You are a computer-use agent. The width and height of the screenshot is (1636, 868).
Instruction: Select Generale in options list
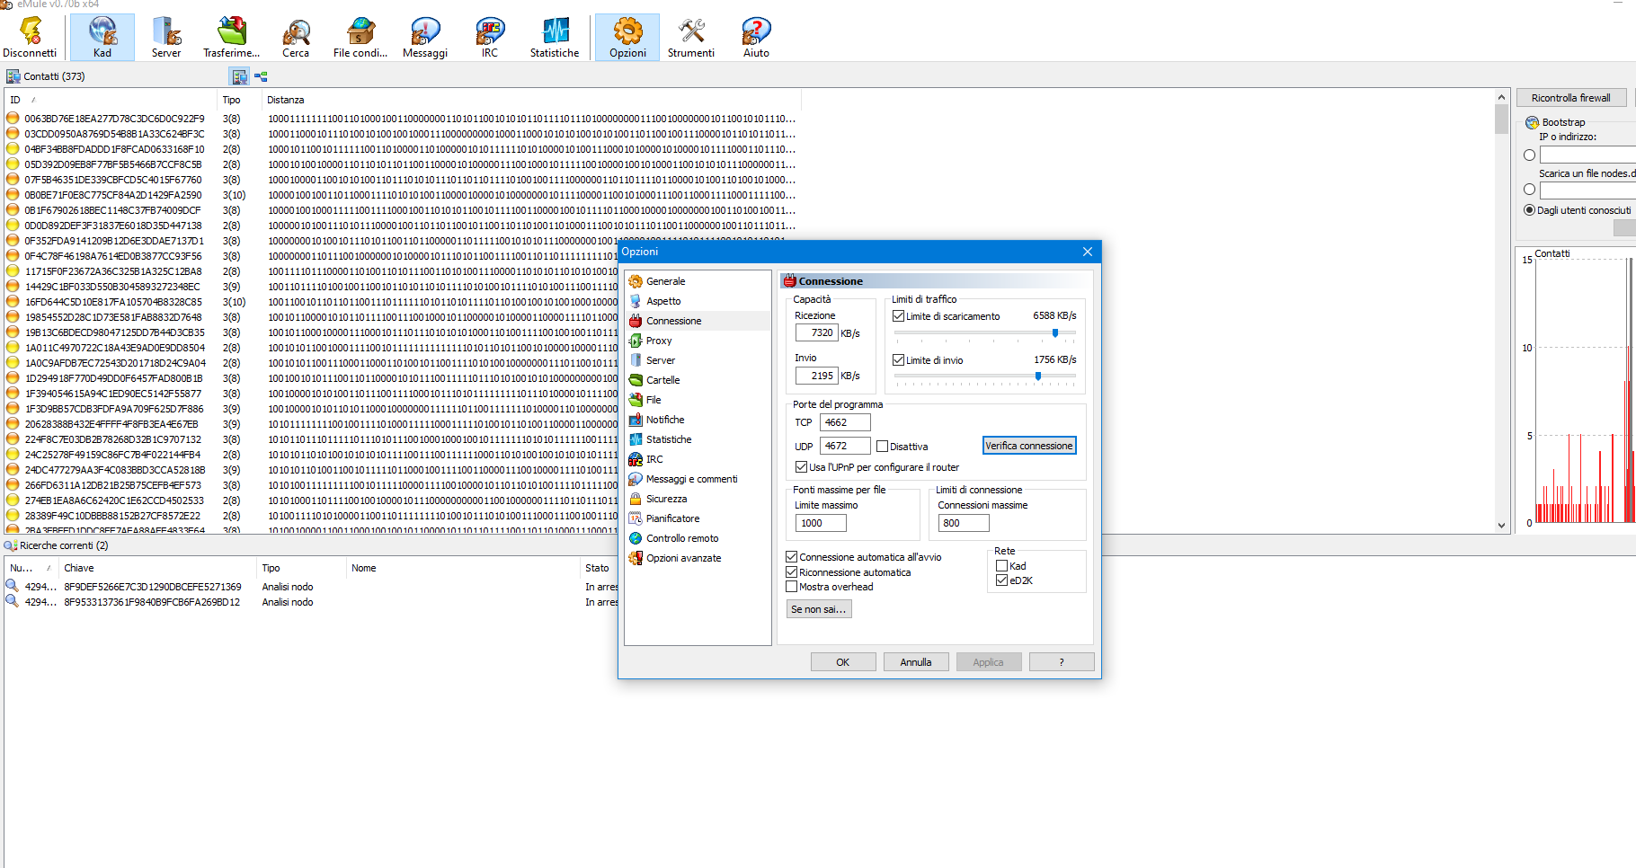[x=665, y=281]
